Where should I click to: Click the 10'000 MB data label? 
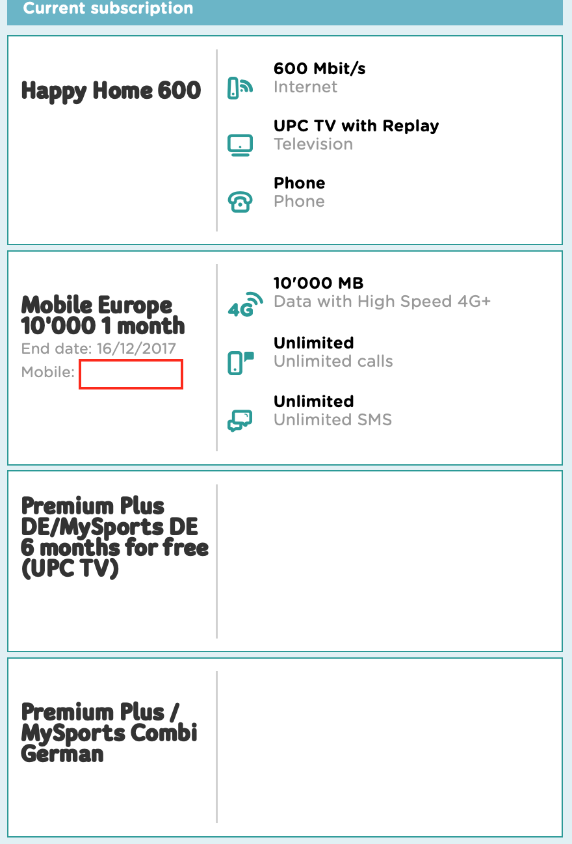click(318, 283)
